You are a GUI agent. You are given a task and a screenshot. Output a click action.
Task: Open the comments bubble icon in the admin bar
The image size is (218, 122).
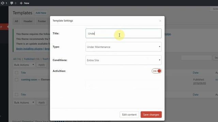[12, 3]
